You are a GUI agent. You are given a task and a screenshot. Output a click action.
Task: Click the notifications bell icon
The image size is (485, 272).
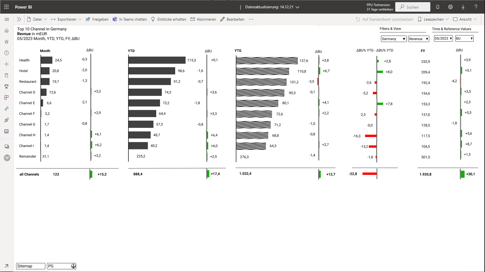(x=437, y=7)
